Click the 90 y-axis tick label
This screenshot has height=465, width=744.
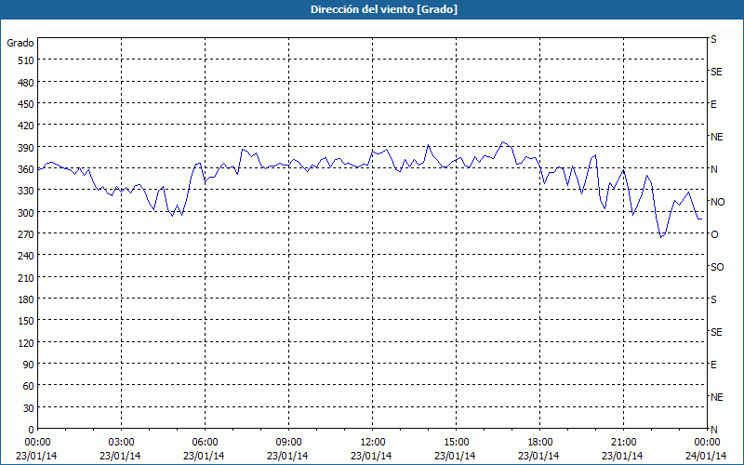click(x=29, y=365)
